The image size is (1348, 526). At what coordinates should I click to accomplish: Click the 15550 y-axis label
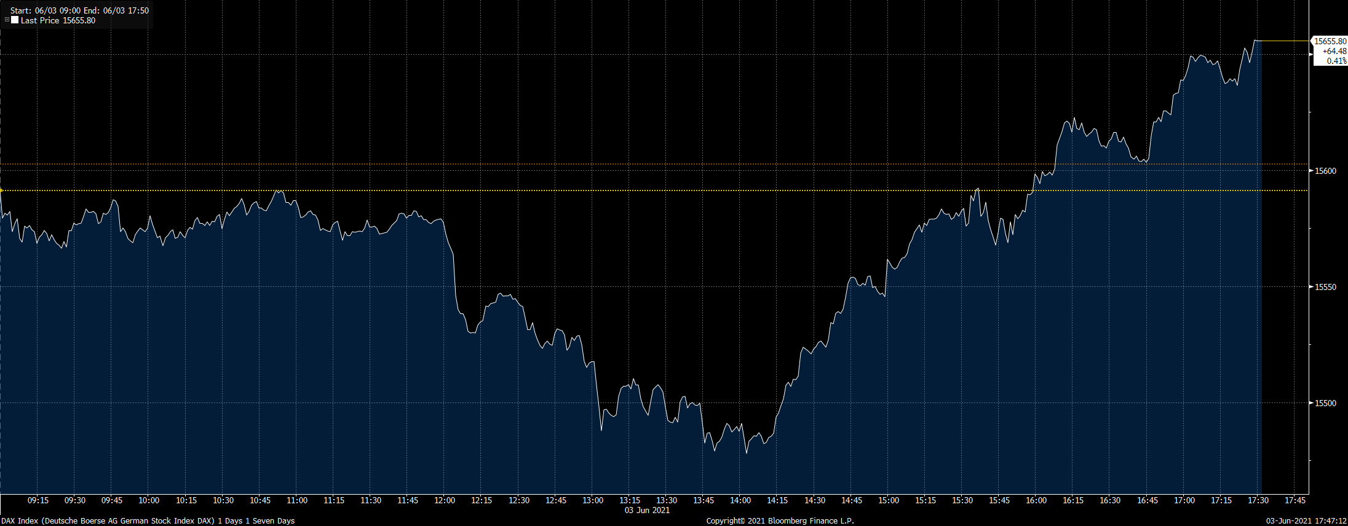pyautogui.click(x=1325, y=287)
